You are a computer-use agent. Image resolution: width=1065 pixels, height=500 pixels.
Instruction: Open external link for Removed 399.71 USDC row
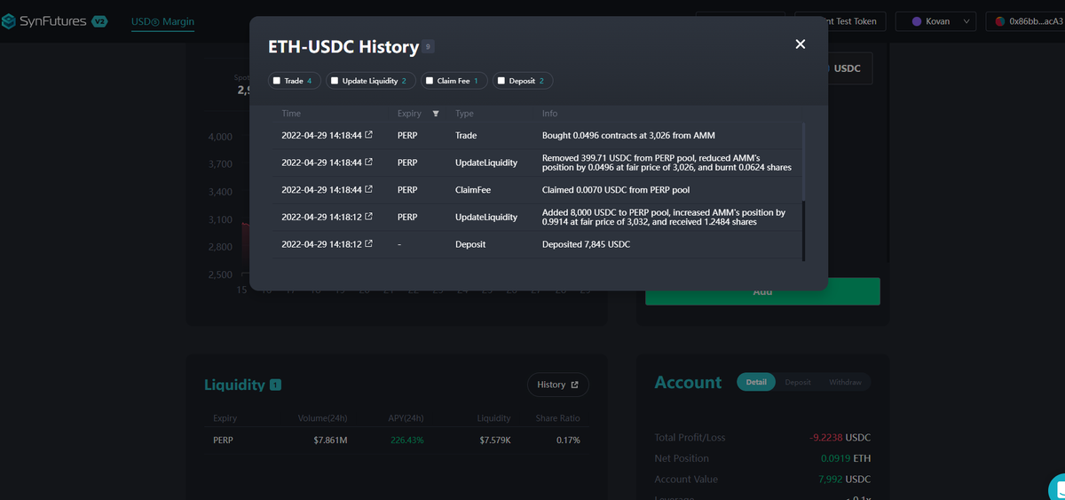[369, 163]
